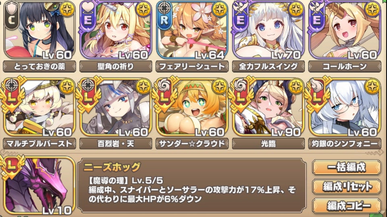Click the shield class icon on first character
Screen dimensions: 387x217
tap(12, 8)
